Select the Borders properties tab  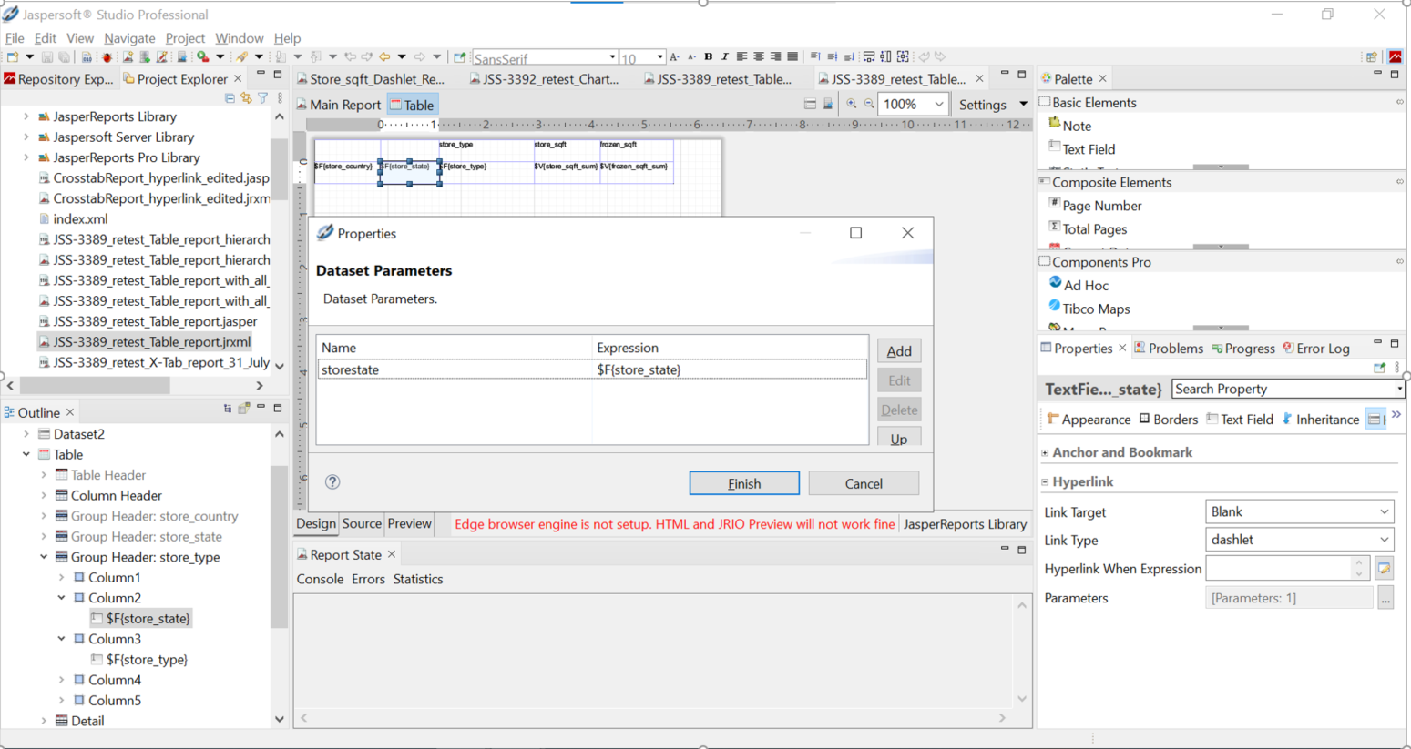pyautogui.click(x=1168, y=420)
